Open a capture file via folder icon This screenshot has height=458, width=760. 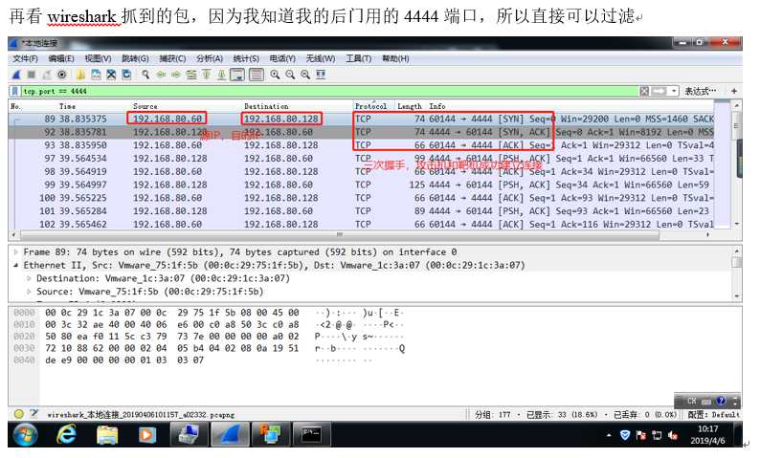80,75
